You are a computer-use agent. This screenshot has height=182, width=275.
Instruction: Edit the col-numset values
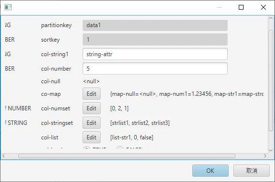tap(91, 108)
